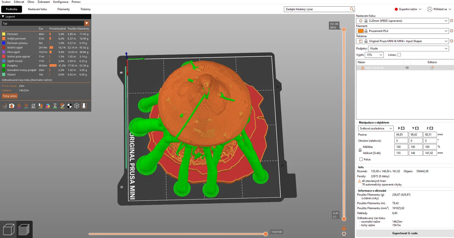The height and width of the screenshot is (238, 454).
Task: Mirror object along Z axis icon
Action: (x=431, y=128)
